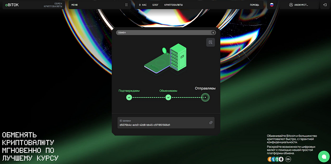Screen dimensions: 331x164
Task: Click the server and wallet illustration
Action: [x=166, y=59]
